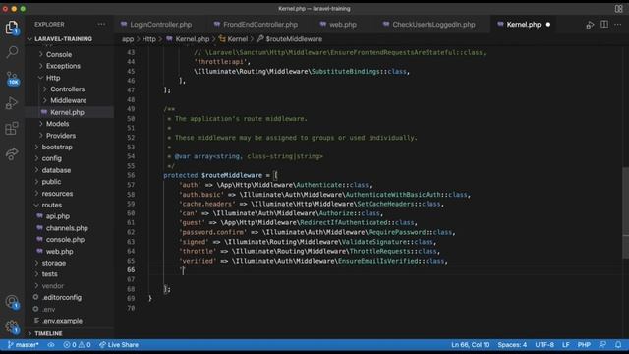Open web.php in the file tree
629x354 pixels.
tap(59, 252)
